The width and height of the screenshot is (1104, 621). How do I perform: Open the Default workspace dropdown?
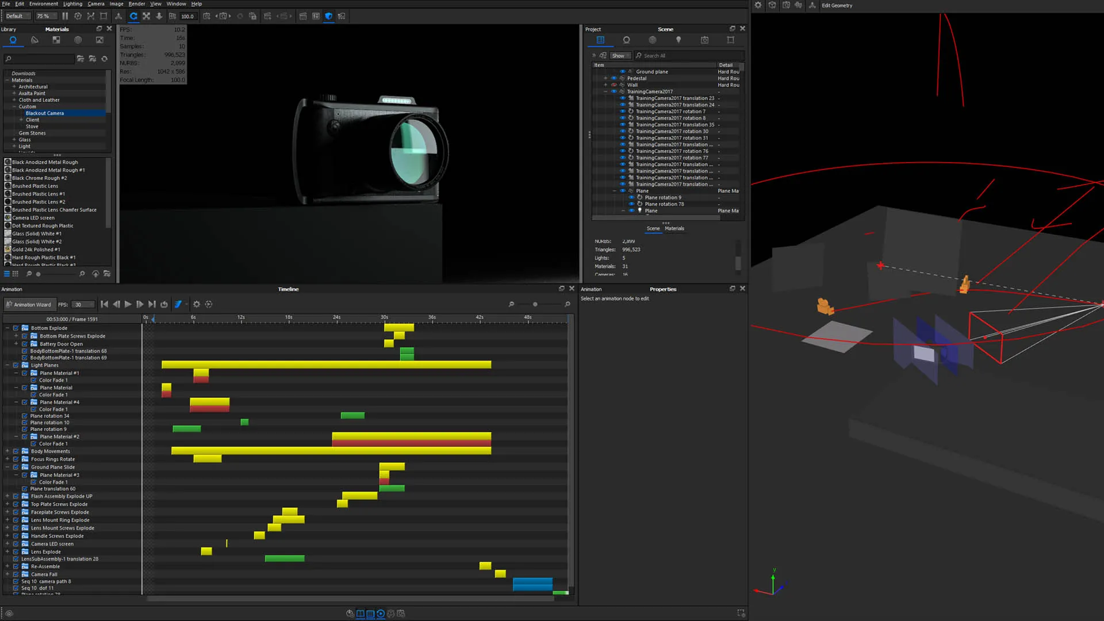coord(17,16)
